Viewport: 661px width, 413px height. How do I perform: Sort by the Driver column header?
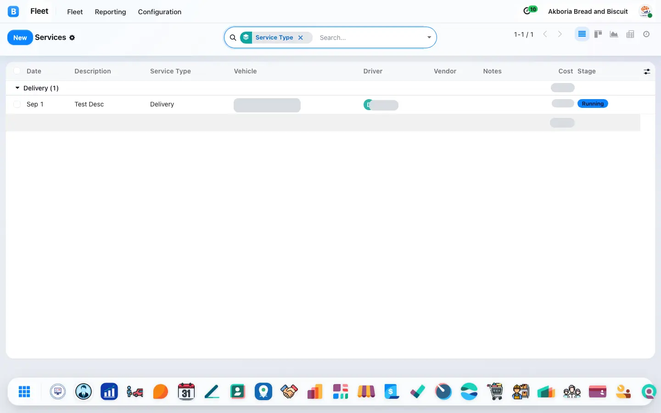373,71
